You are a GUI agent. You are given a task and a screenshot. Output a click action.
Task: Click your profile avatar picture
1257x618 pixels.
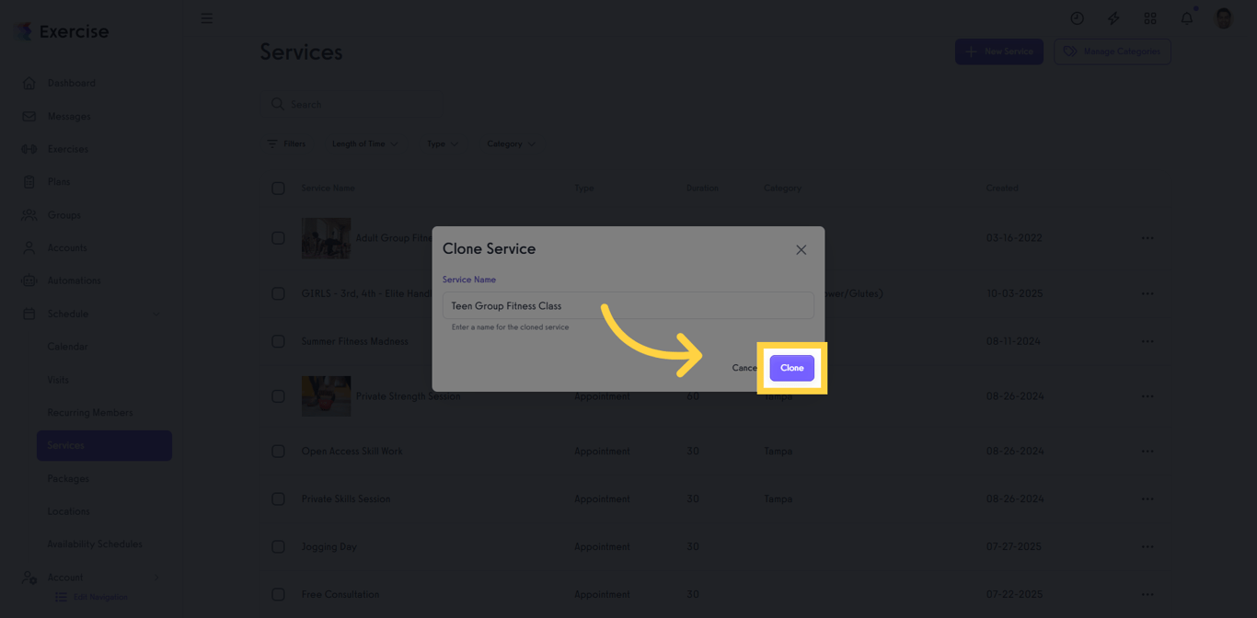[x=1224, y=17]
